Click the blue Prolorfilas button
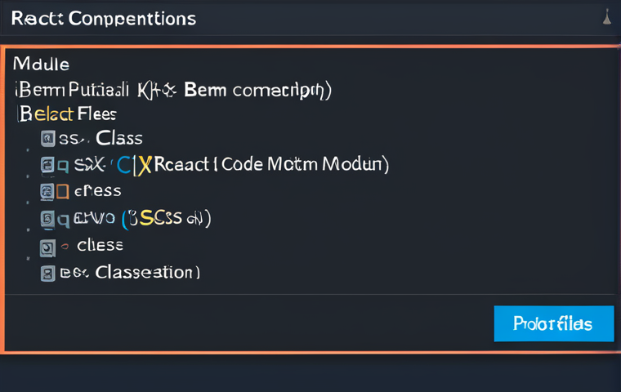This screenshot has width=621, height=392. pyautogui.click(x=554, y=323)
